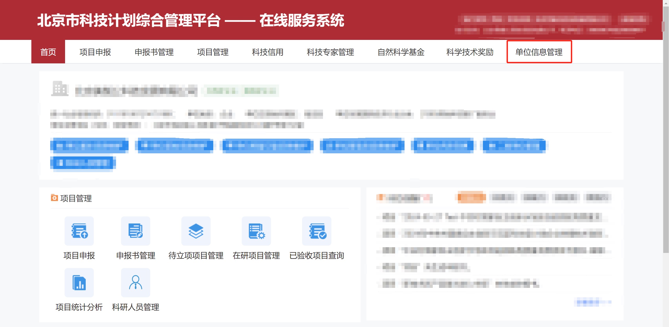The height and width of the screenshot is (327, 669).
Task: Click the 科研人员管理 person icon
Action: pyautogui.click(x=135, y=283)
